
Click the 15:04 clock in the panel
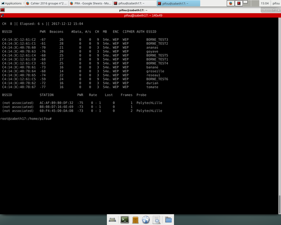(265, 3)
